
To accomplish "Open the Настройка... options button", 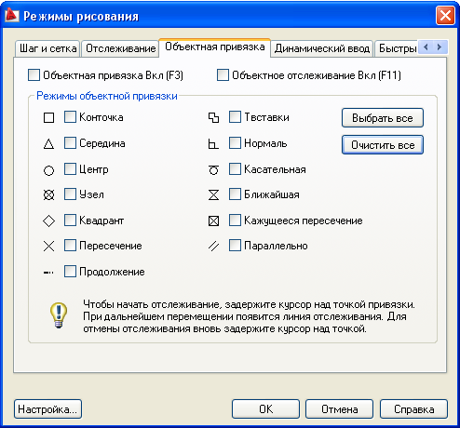I will coord(47,409).
